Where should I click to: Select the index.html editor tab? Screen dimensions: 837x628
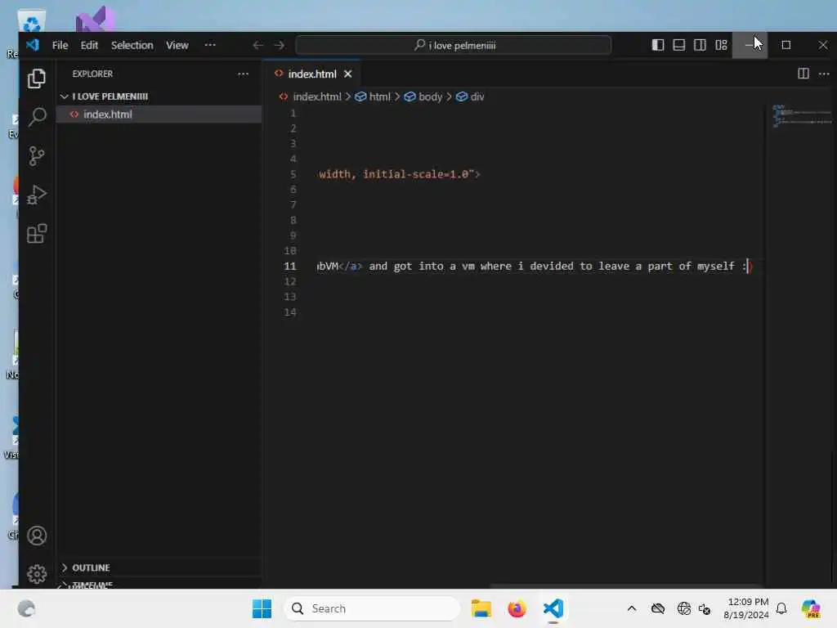312,74
